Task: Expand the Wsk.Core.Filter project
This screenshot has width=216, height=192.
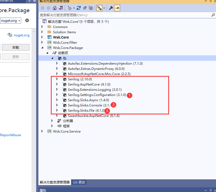Action: [x=42, y=42]
